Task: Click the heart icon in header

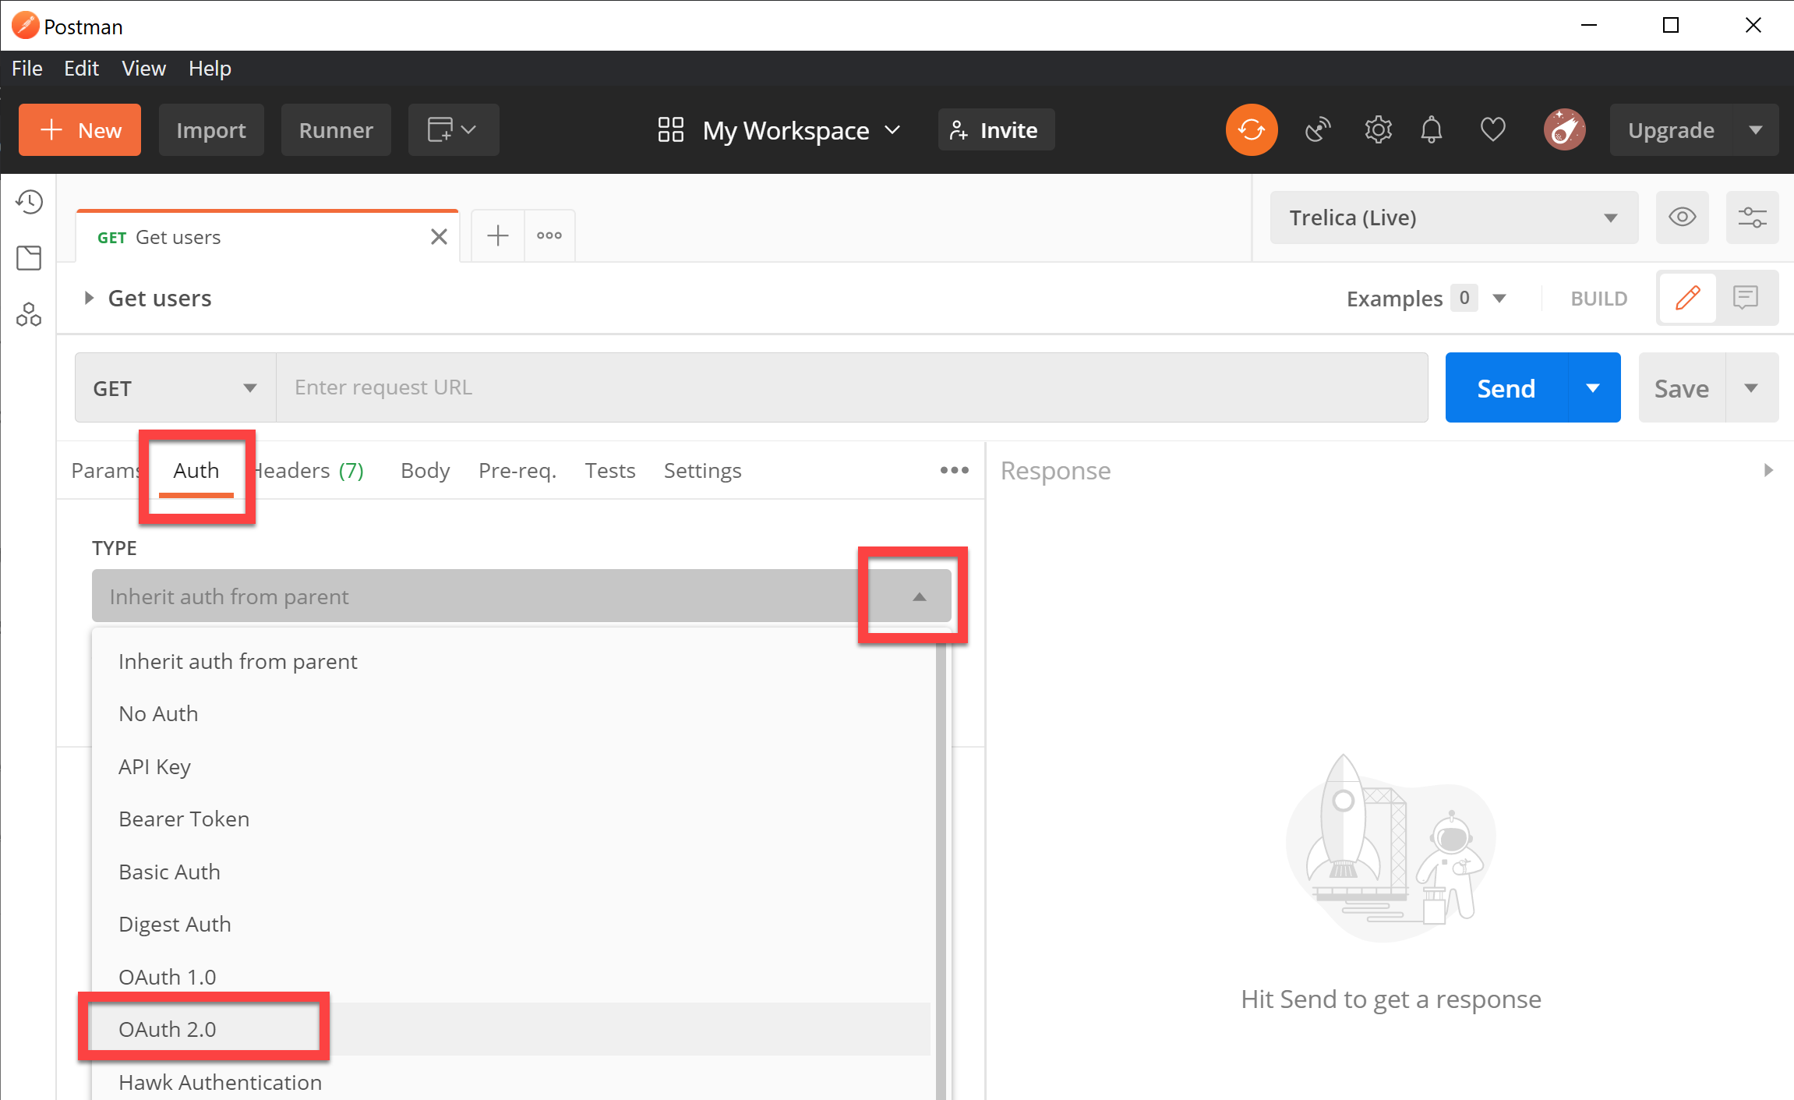Action: click(1492, 129)
